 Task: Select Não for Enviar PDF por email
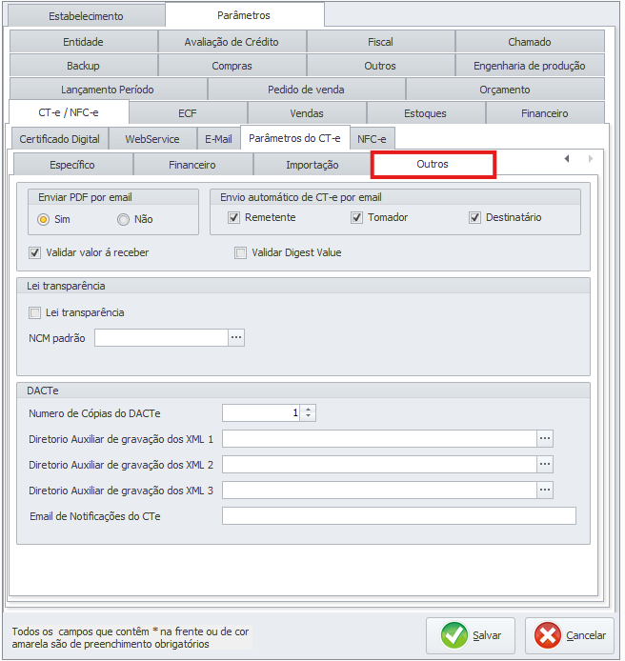(x=123, y=219)
